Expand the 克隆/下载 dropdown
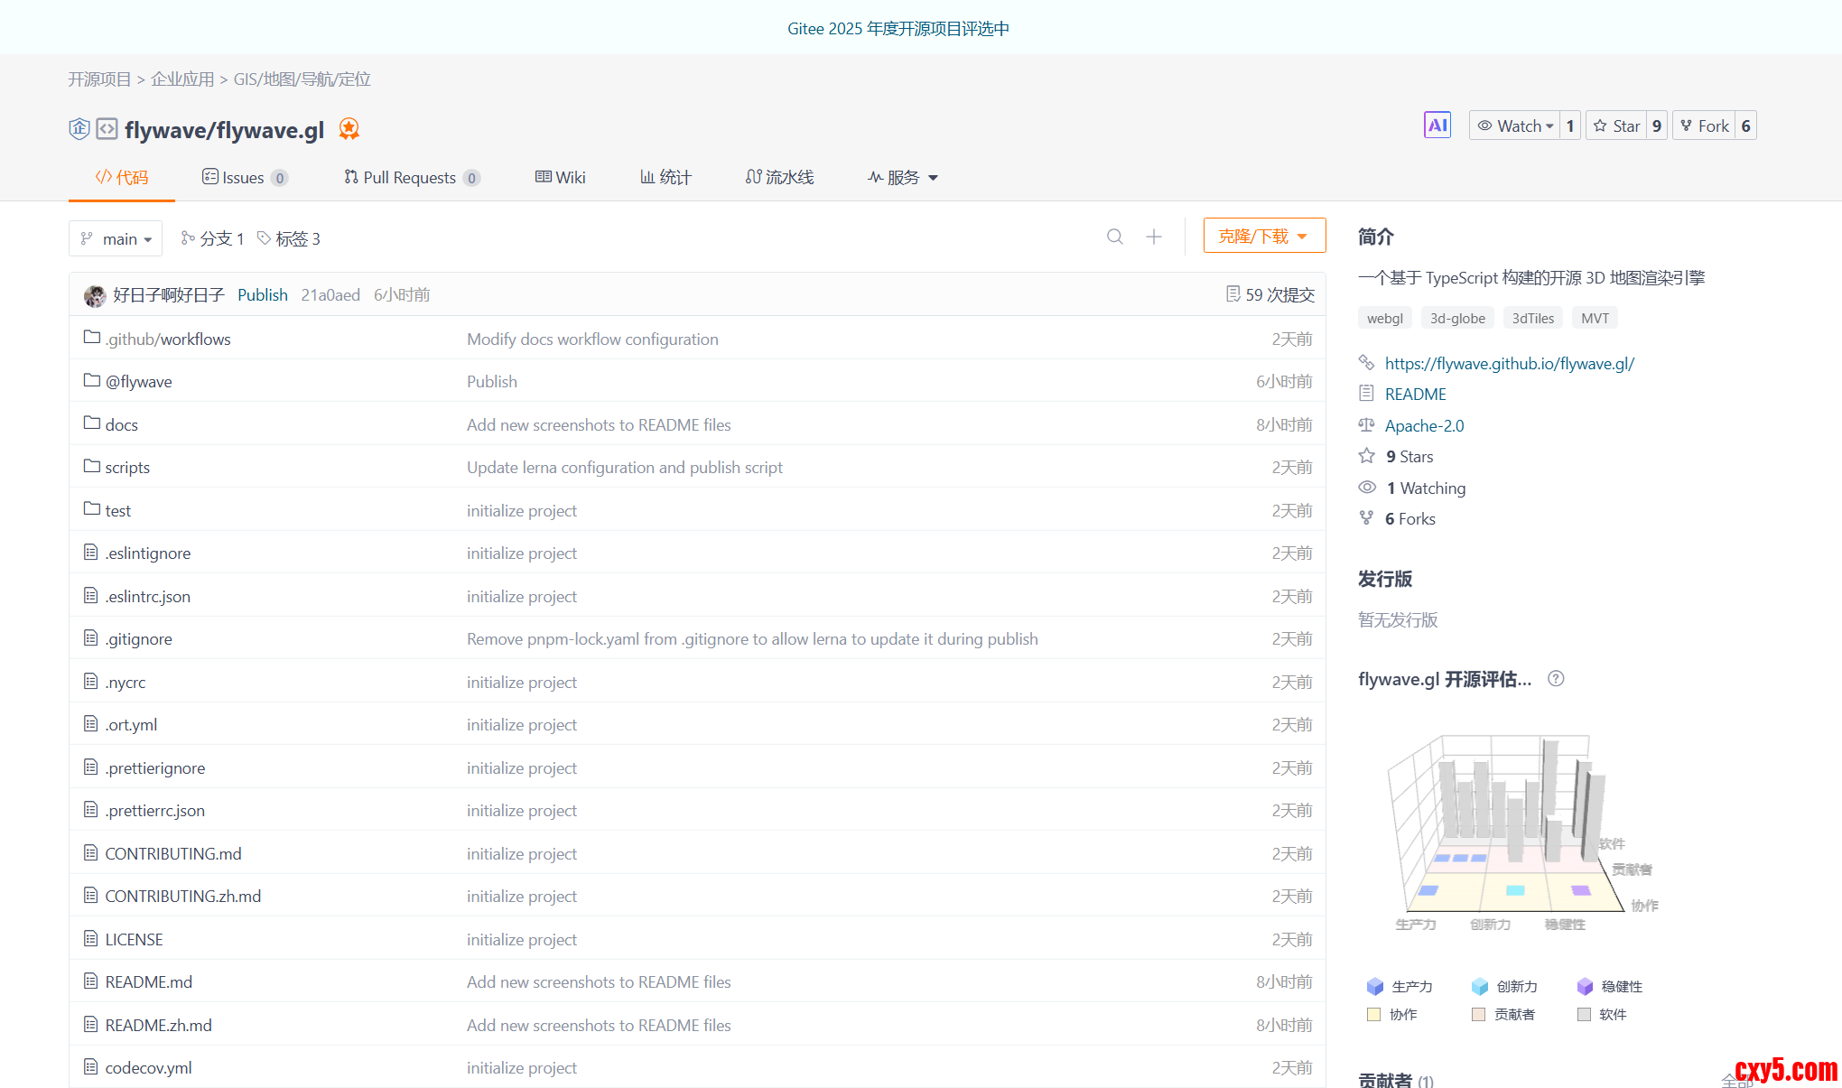1842x1088 pixels. pos(1263,236)
